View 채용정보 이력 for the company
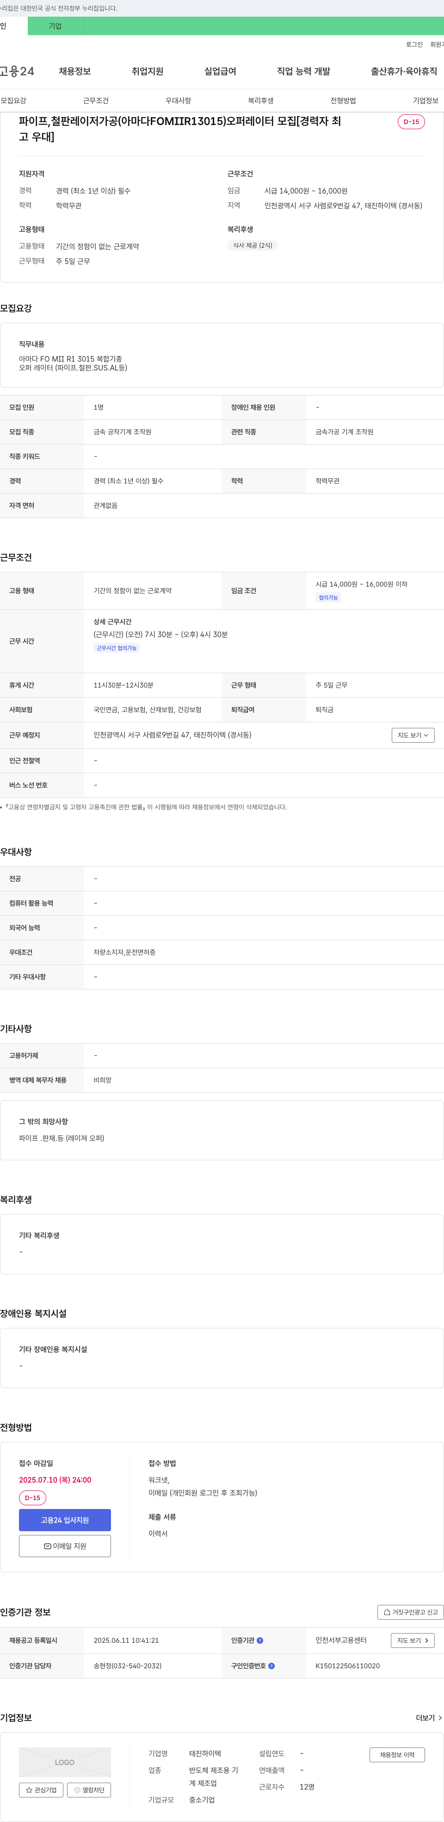Screen dimensions: 444x1822 (397, 1755)
